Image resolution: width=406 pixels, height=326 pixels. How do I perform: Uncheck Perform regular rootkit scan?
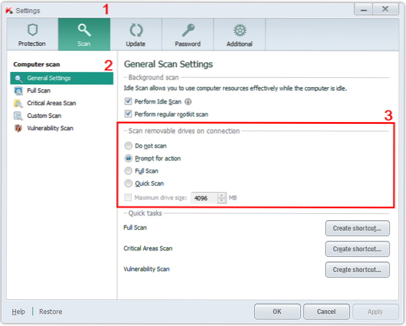coord(129,114)
